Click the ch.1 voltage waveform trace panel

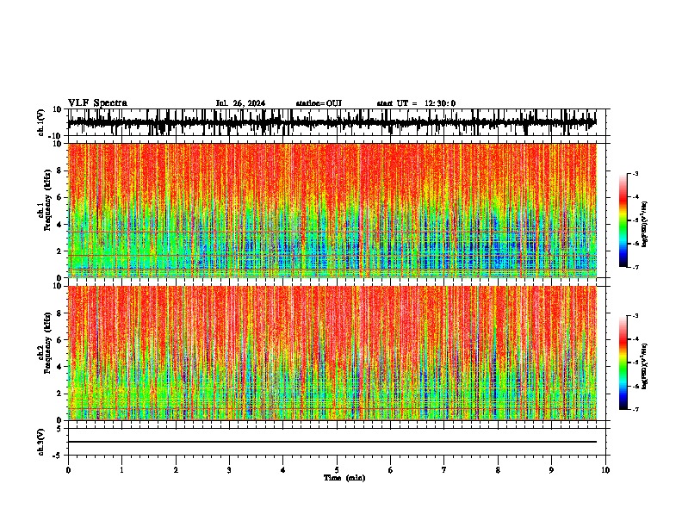[337, 122]
